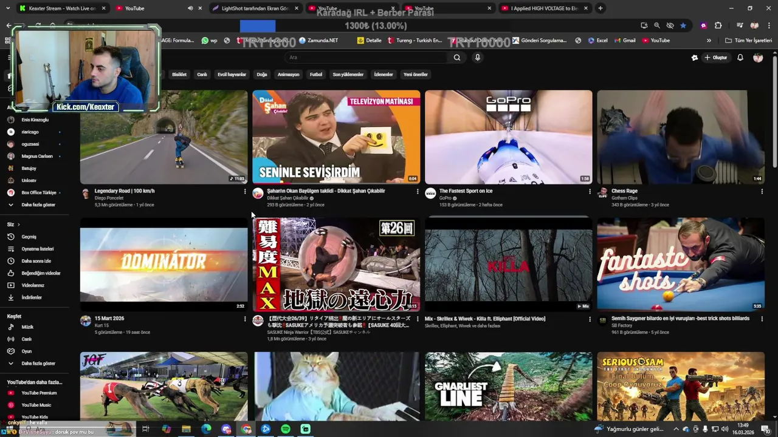Open YouTube notifications bell

click(x=740, y=58)
